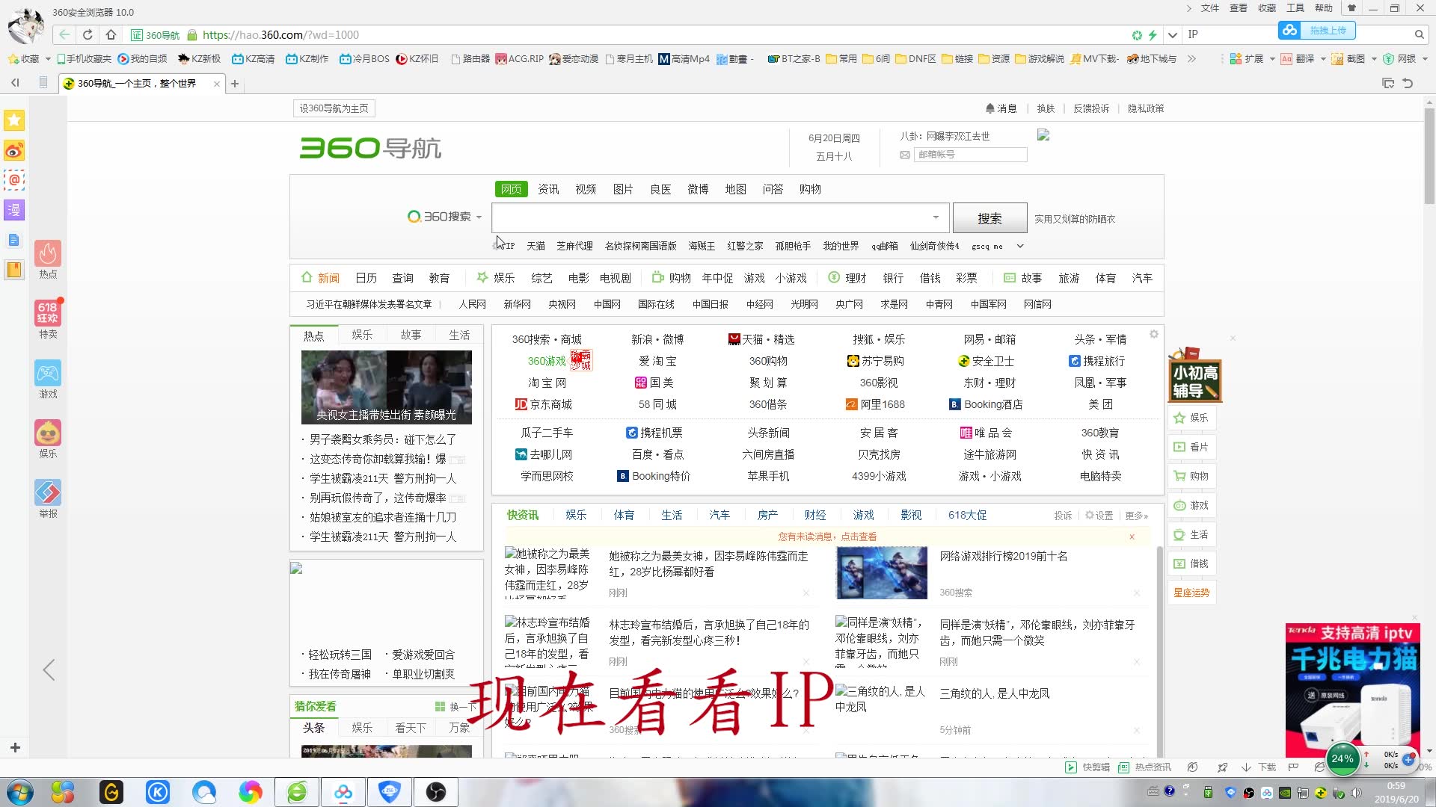Open 京东商城 site link

pos(544,404)
